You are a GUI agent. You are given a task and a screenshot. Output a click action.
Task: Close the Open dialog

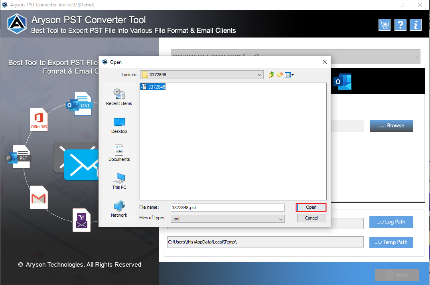point(324,62)
